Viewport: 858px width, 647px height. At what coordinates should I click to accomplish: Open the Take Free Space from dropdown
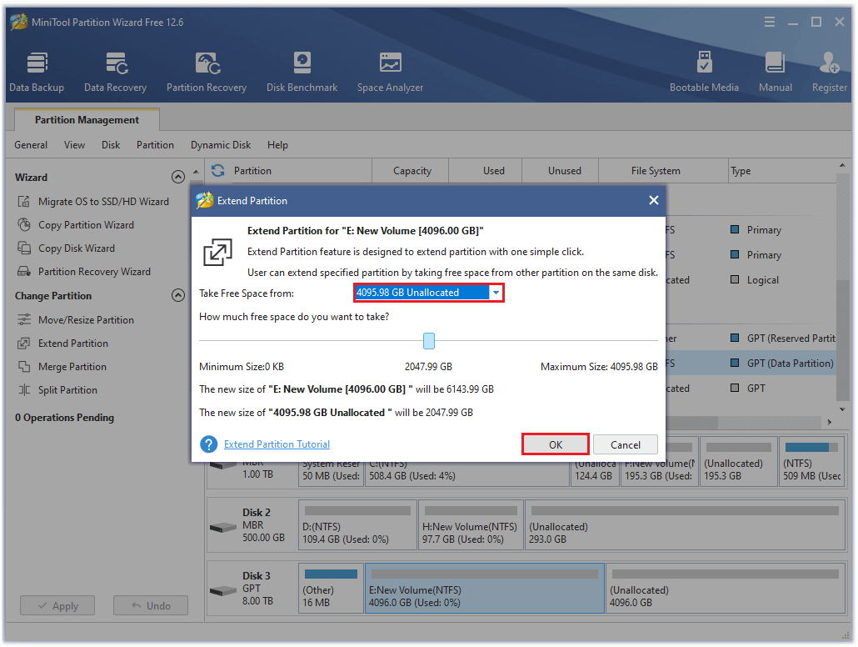point(496,293)
